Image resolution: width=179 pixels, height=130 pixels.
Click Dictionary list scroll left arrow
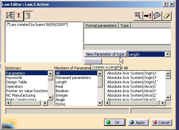pos(8,103)
